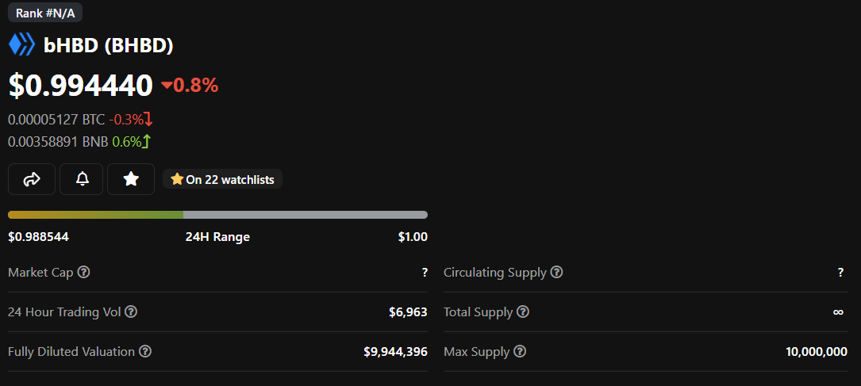861x386 pixels.
Task: Click Max Supply help icon
Action: click(x=520, y=352)
